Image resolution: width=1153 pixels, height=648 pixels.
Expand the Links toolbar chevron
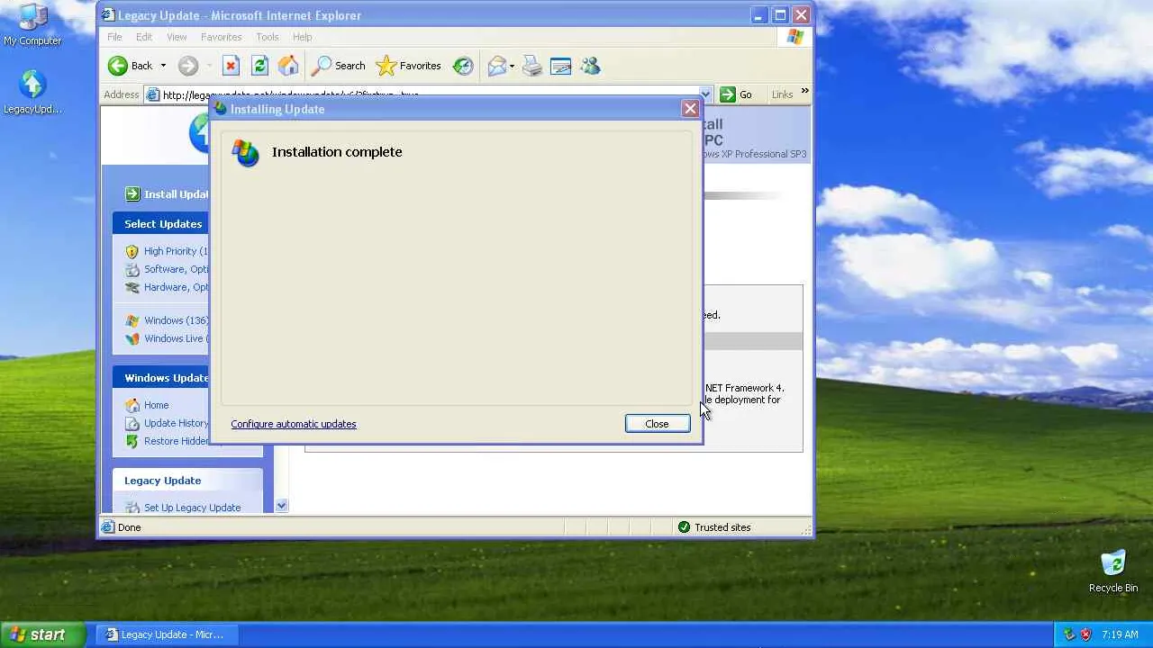coord(804,92)
